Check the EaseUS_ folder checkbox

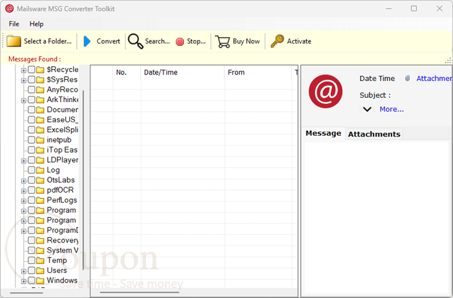(x=32, y=120)
